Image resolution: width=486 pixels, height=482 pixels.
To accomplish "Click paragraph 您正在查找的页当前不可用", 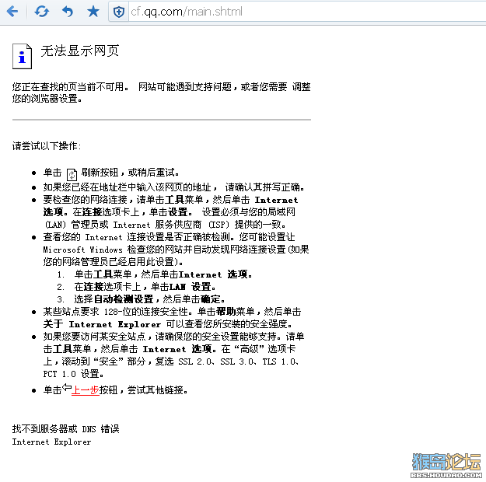I will 161,93.
